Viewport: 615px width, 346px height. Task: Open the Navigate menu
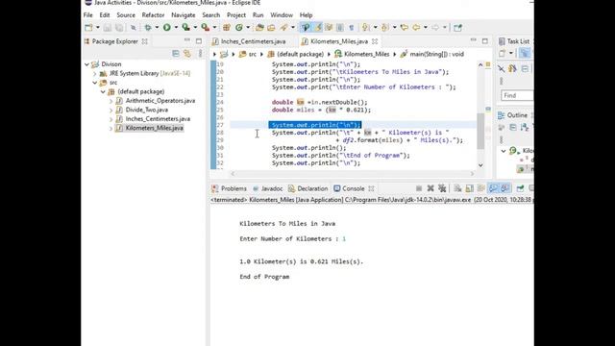(x=184, y=15)
